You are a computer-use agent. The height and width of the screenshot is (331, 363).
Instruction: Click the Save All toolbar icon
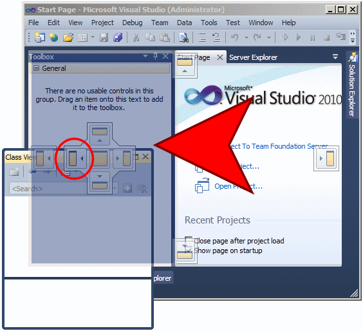[x=118, y=37]
